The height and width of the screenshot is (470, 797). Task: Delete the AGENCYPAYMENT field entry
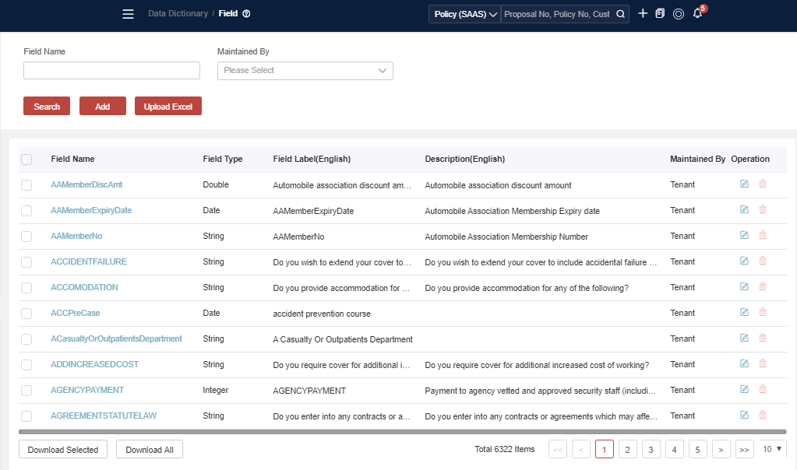coord(763,390)
